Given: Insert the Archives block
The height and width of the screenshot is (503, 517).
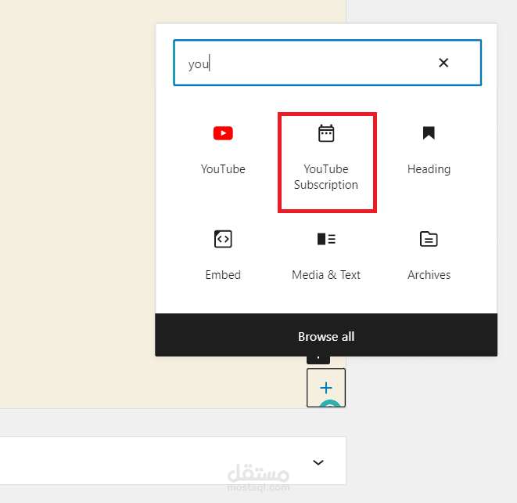Looking at the screenshot, I should [429, 256].
